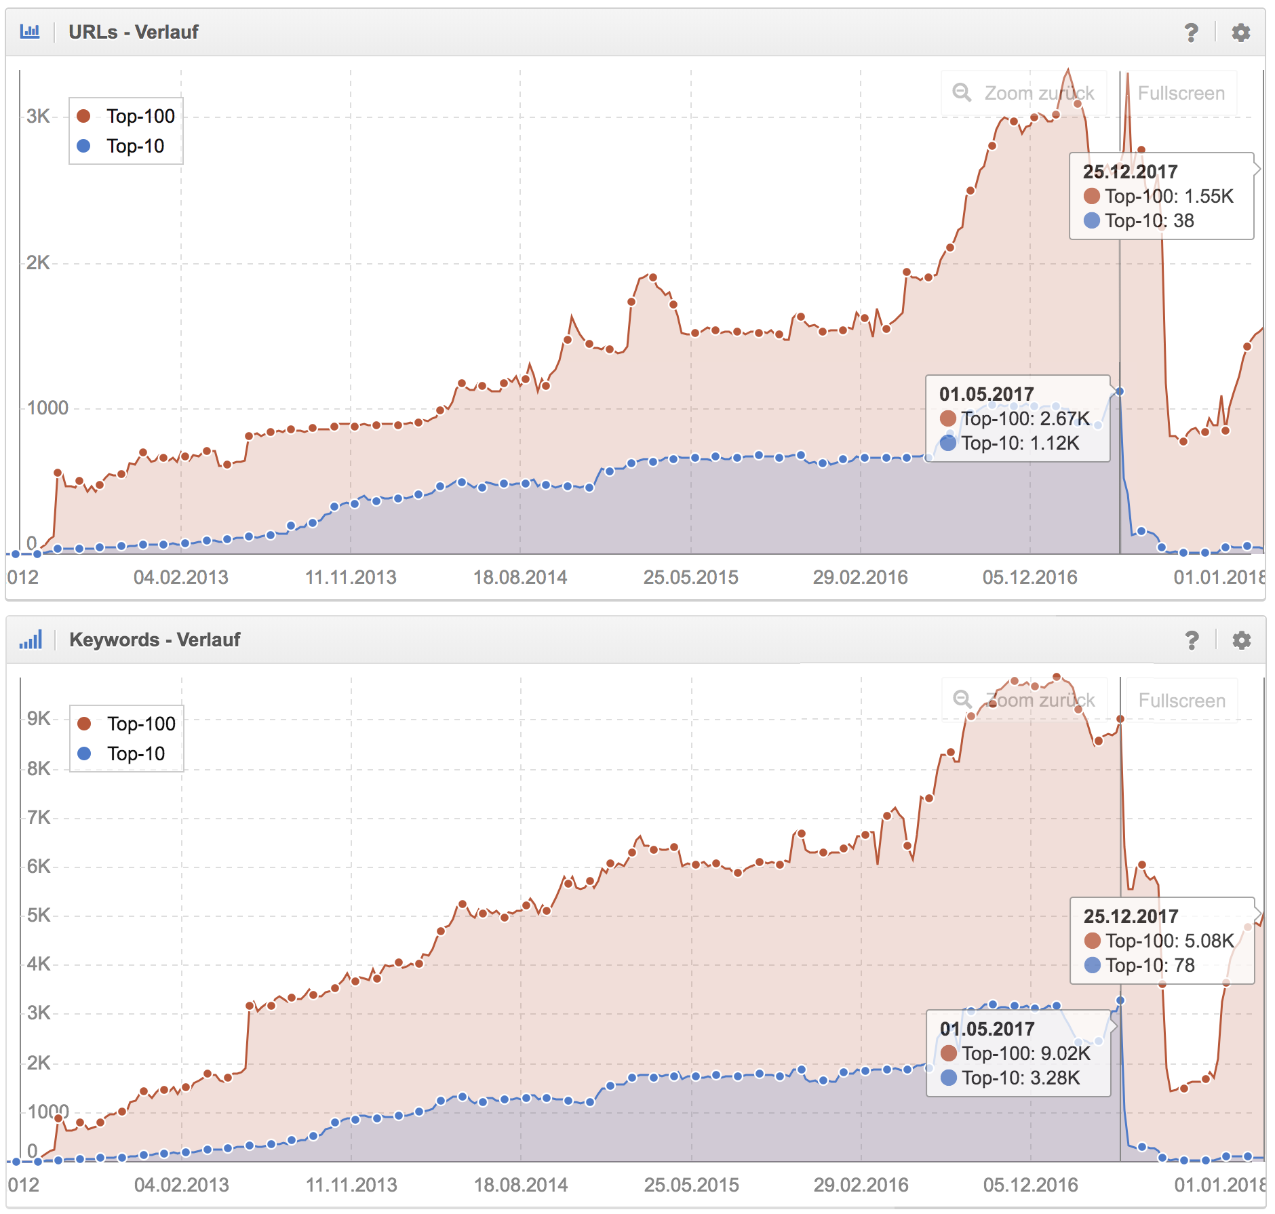Click the magnifier icon in Keywords chart zoom button
Image resolution: width=1275 pixels, height=1214 pixels.
[x=962, y=699]
